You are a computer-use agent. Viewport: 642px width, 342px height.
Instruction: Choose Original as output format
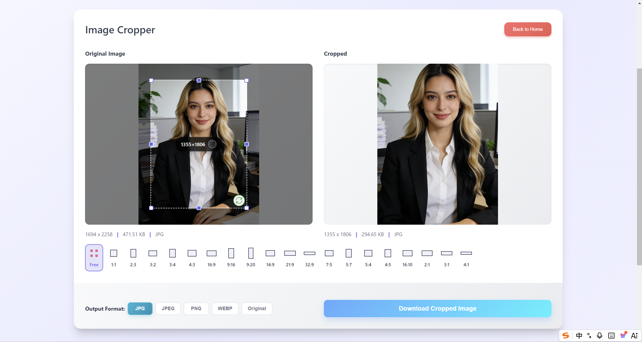point(257,308)
